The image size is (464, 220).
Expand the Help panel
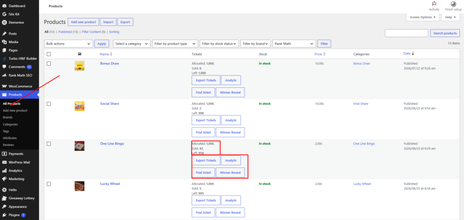point(450,17)
